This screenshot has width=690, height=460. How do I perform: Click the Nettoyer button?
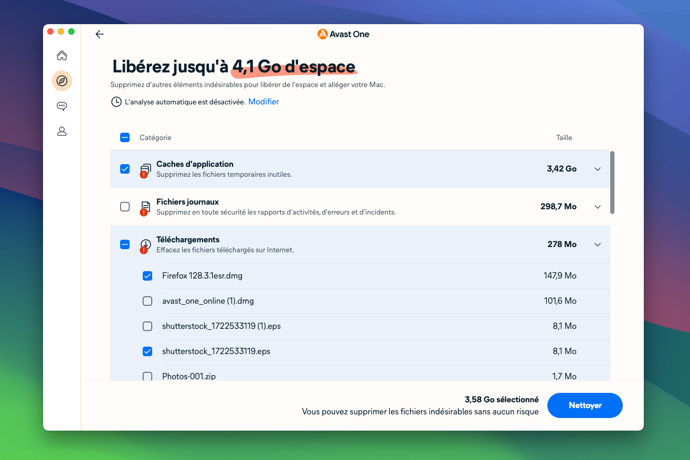(x=585, y=405)
